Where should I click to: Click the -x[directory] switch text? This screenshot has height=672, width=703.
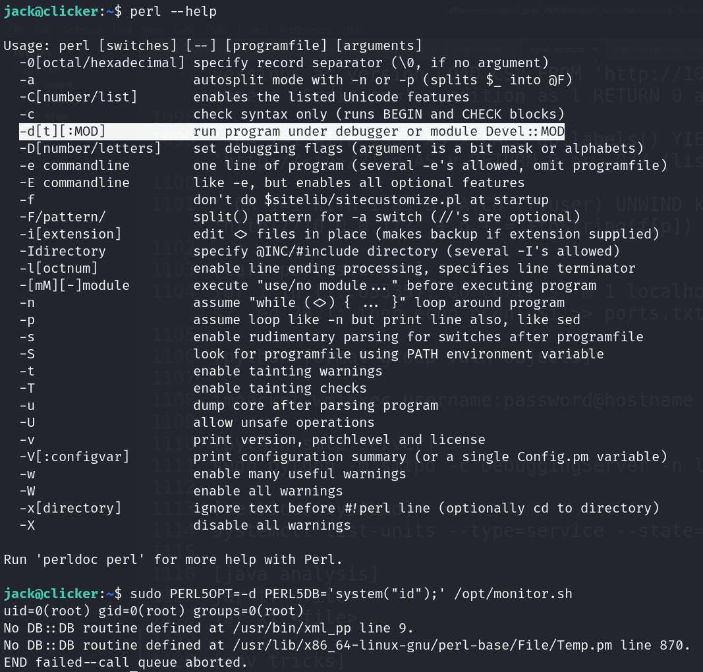70,508
